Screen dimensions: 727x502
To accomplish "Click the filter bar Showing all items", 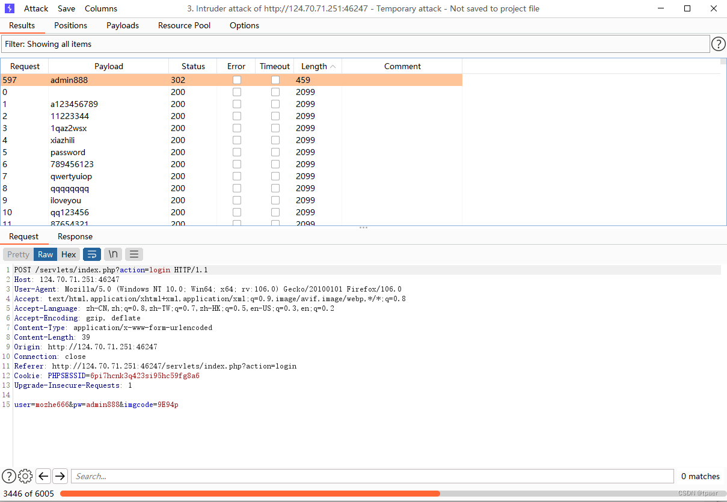I will point(355,44).
